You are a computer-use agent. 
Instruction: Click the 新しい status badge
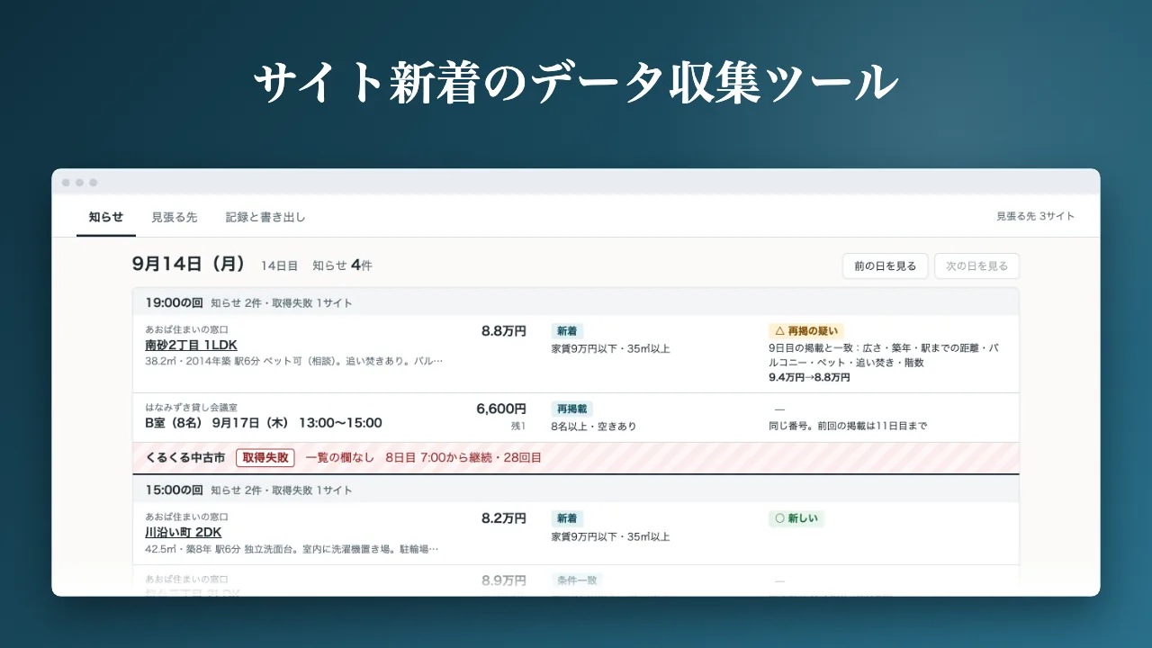(x=796, y=518)
